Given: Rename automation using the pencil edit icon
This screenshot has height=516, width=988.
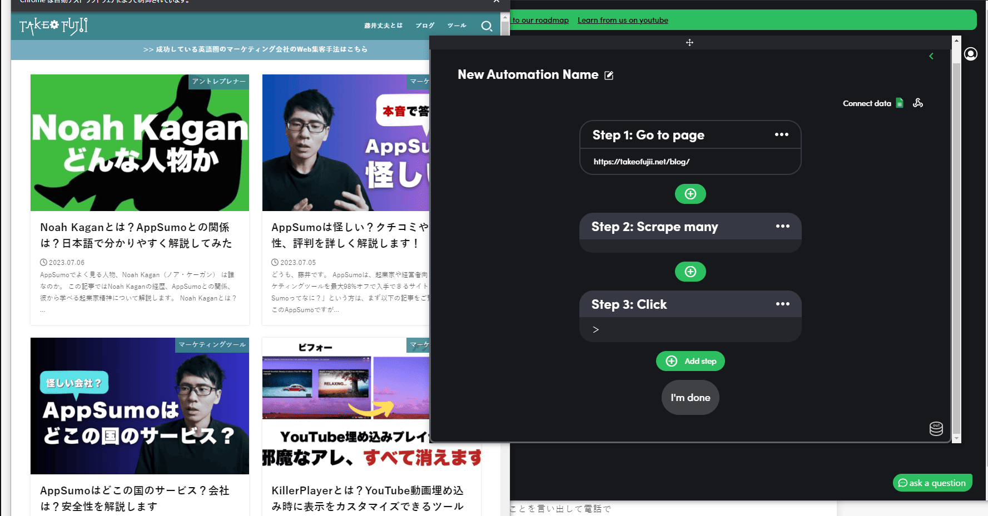Looking at the screenshot, I should click(609, 75).
